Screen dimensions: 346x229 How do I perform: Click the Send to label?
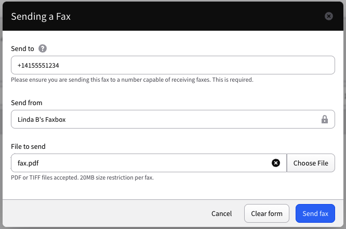[x=22, y=48]
